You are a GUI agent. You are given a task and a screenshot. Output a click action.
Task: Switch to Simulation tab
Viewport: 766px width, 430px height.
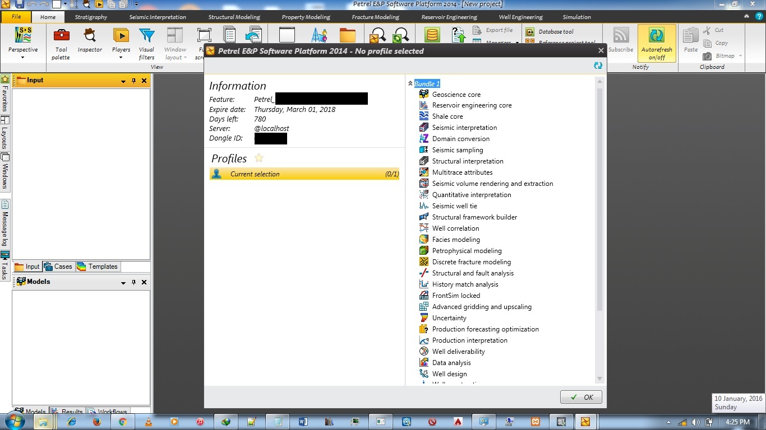click(577, 17)
